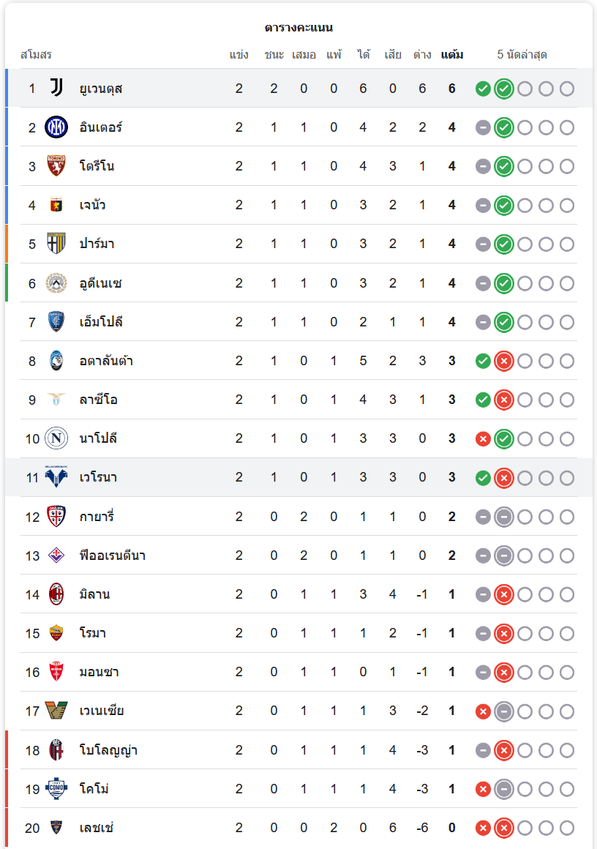Click the Inter club logo
Image resolution: width=597 pixels, height=849 pixels.
(x=56, y=127)
